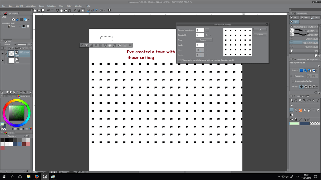Open File Explorer from Windows taskbar
Screen dimensions: 321x180
pos(28,177)
